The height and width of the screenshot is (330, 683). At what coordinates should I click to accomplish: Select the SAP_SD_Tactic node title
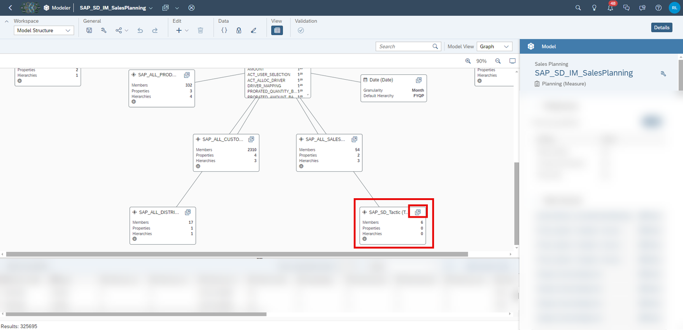[x=389, y=212]
